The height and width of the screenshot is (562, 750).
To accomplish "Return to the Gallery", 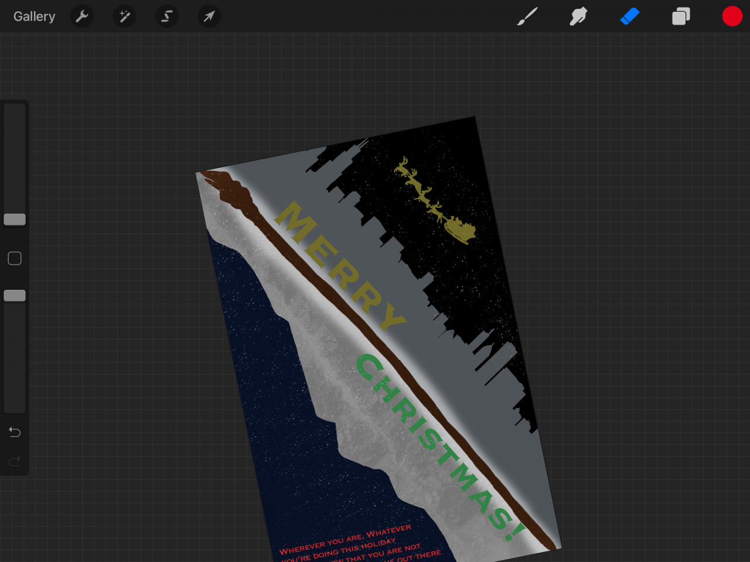I will click(34, 16).
